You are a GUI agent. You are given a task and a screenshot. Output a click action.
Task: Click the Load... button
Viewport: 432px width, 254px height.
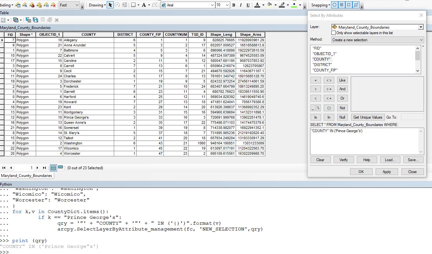390,160
